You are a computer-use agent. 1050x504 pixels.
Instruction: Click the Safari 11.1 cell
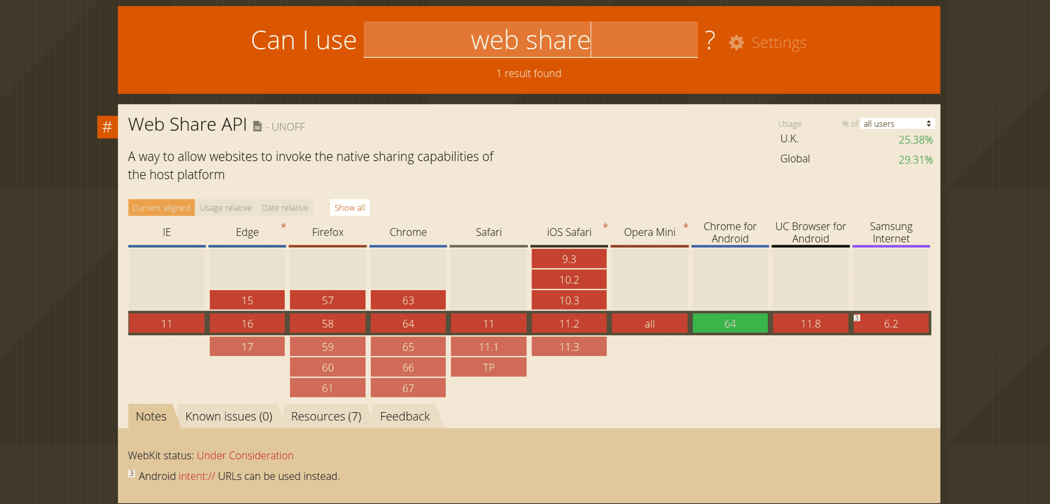488,347
